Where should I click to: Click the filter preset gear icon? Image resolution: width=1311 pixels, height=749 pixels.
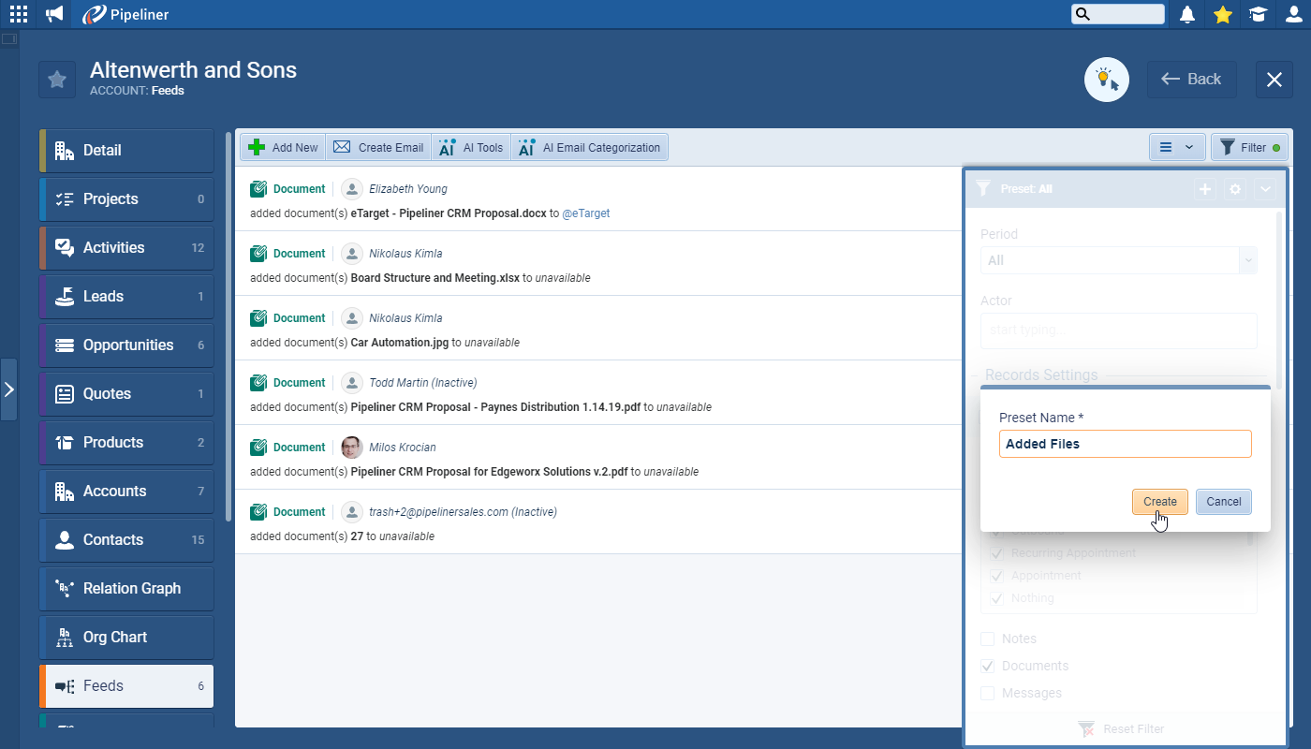(1235, 189)
